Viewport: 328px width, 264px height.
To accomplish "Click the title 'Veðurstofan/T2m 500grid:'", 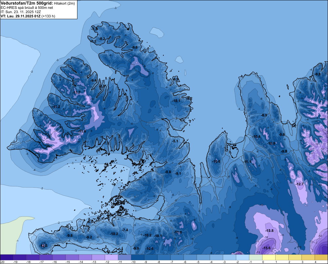I will pyautogui.click(x=27, y=3).
